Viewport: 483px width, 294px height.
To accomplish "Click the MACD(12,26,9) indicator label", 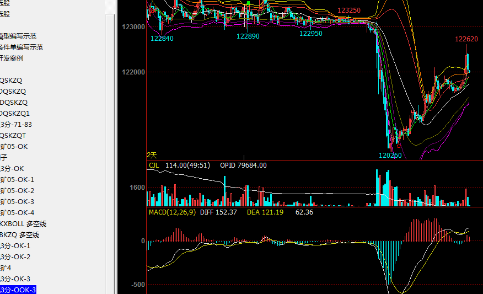I will pos(172,212).
